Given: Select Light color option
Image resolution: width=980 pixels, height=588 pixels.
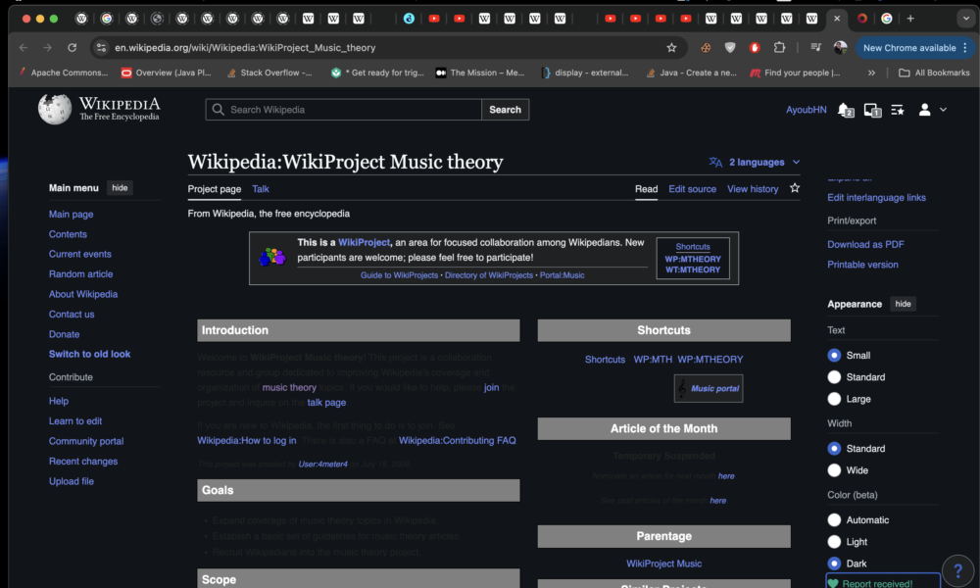Looking at the screenshot, I should [834, 542].
